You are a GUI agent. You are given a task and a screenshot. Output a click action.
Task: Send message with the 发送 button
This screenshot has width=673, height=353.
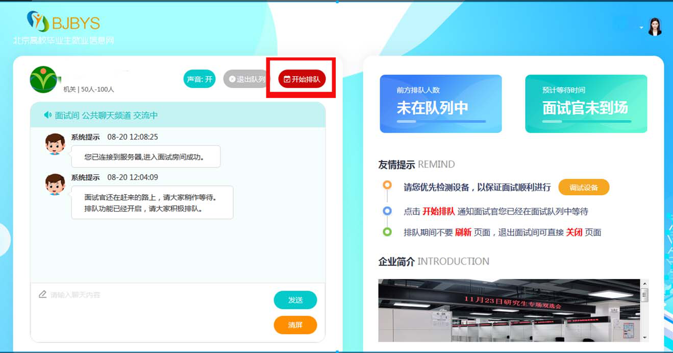point(295,300)
